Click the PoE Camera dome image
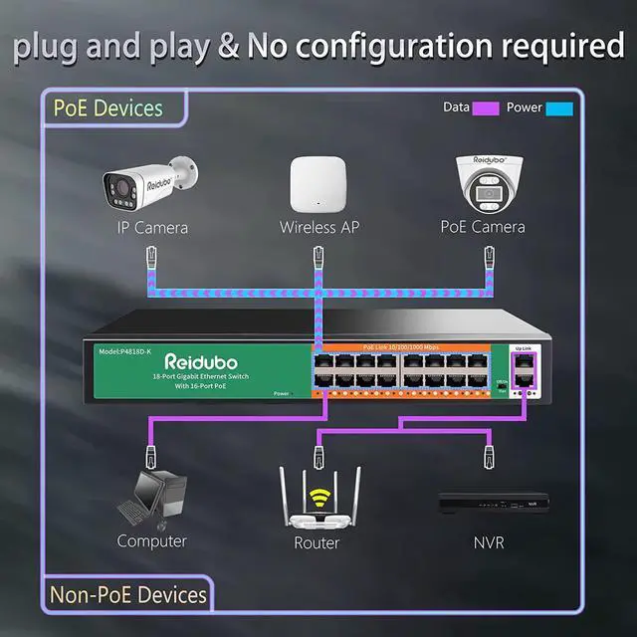The width and height of the screenshot is (637, 637). pos(489,184)
